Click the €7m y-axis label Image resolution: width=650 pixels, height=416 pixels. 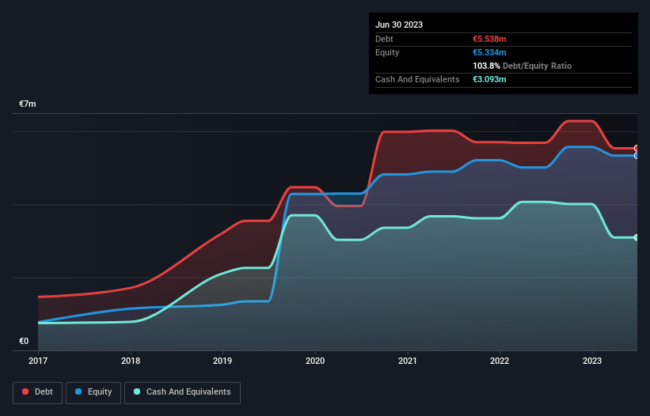coord(28,104)
